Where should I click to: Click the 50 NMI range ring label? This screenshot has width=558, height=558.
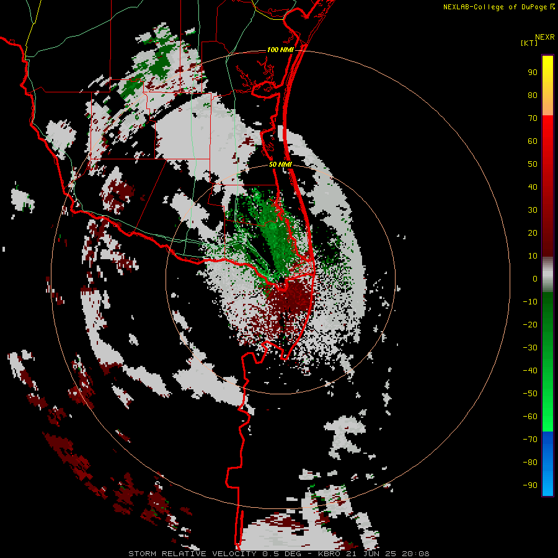coord(280,164)
